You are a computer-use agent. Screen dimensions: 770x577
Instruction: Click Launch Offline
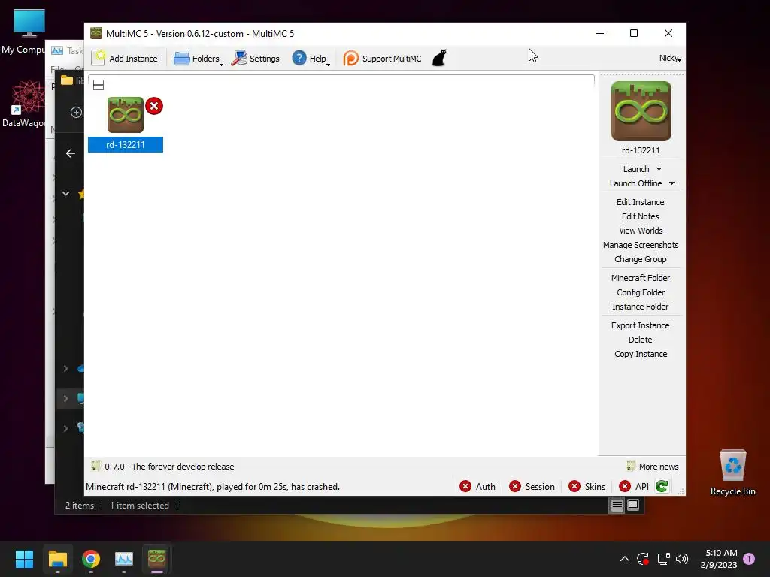(x=635, y=183)
